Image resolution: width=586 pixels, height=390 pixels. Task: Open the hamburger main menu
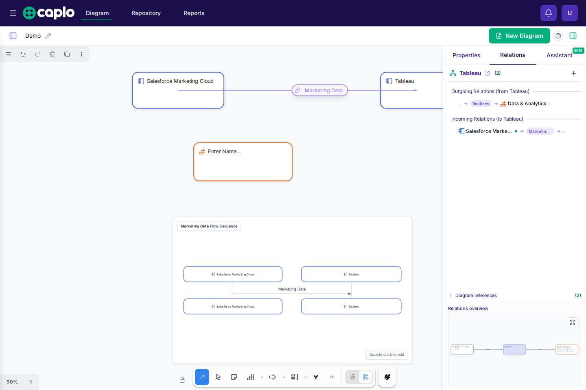(x=13, y=13)
